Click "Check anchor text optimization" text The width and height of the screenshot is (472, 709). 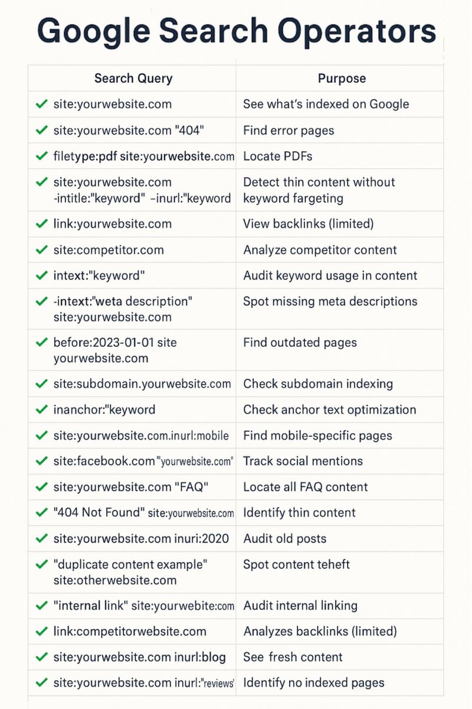click(329, 409)
